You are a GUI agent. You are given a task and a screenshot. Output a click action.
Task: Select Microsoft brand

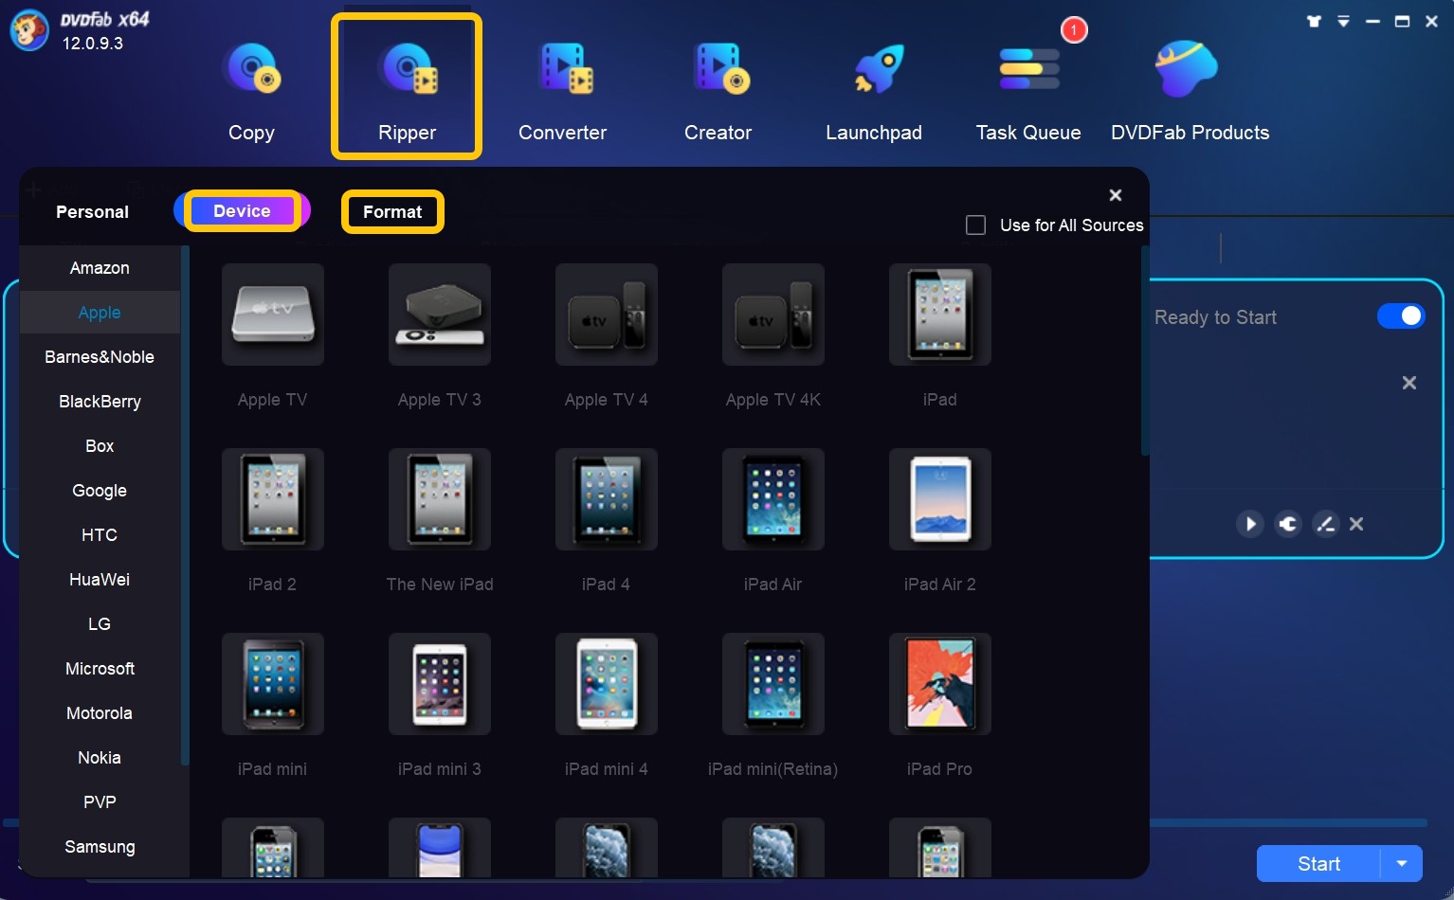[100, 669]
